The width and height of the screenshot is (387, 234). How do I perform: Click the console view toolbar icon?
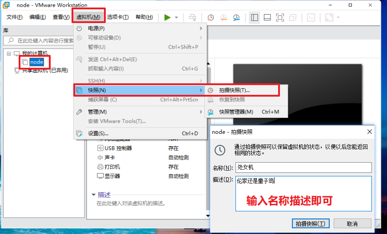pos(311,17)
